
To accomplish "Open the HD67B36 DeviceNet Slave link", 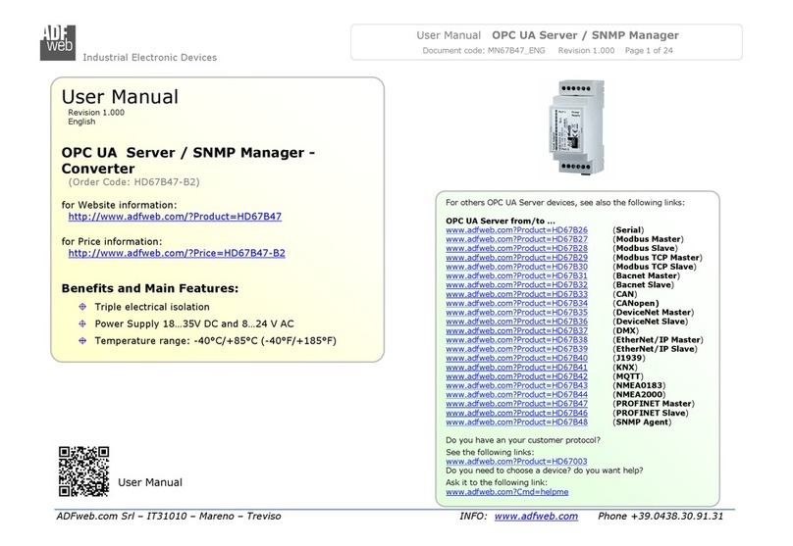I will click(x=516, y=322).
